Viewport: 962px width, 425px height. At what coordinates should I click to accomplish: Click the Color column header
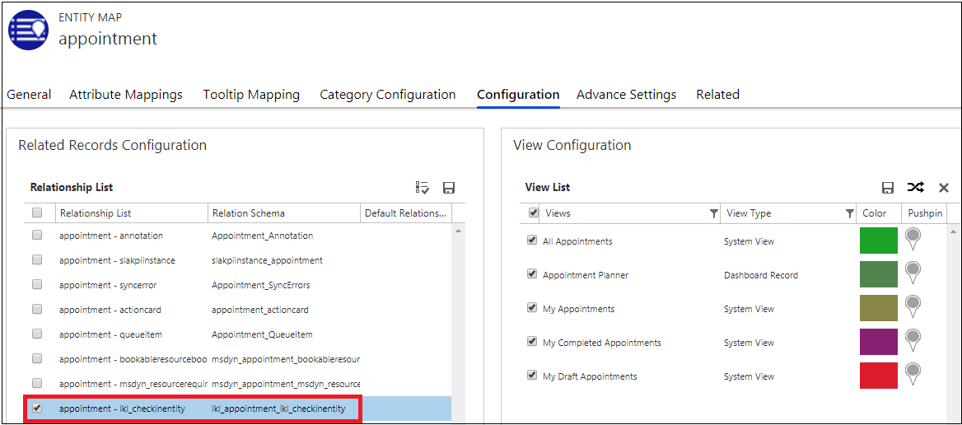[x=879, y=212]
